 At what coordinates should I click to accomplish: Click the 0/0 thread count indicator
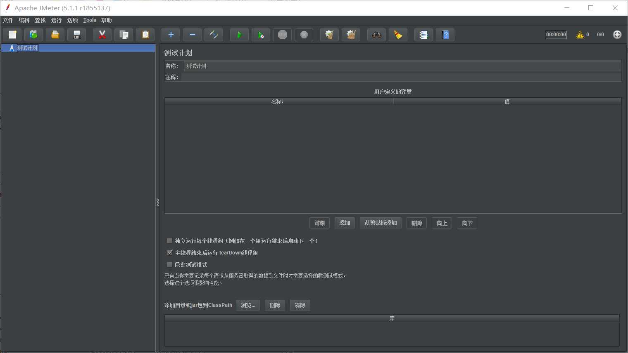[600, 35]
